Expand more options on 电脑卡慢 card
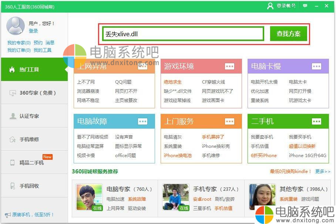The image size is (336, 224). (316, 67)
